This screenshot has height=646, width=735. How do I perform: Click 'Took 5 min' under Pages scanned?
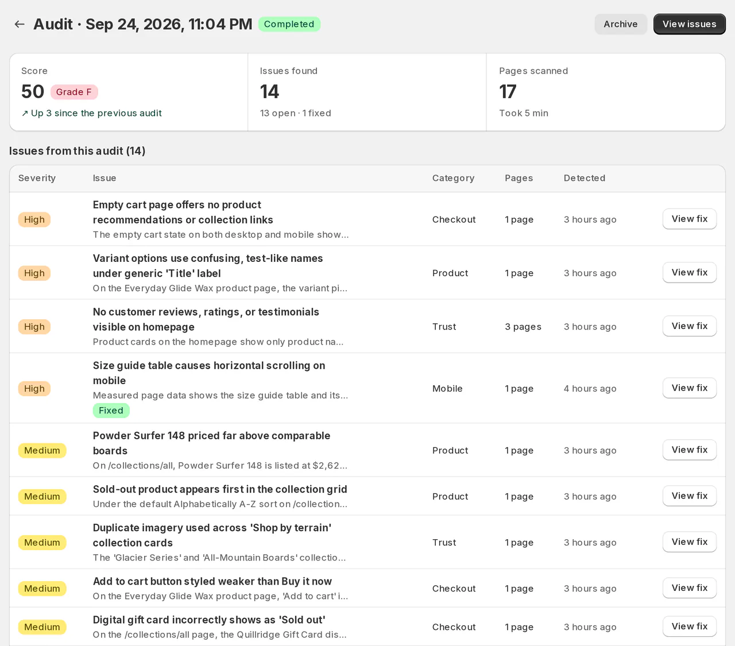coord(523,113)
